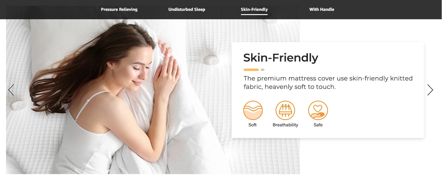The image size is (442, 175).
Task: Click the Breathability label text
Action: pos(285,125)
